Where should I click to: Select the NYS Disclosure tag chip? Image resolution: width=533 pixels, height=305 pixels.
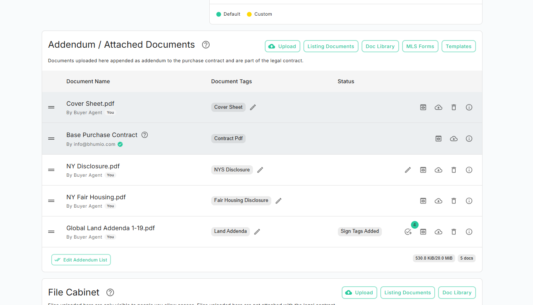point(232,169)
